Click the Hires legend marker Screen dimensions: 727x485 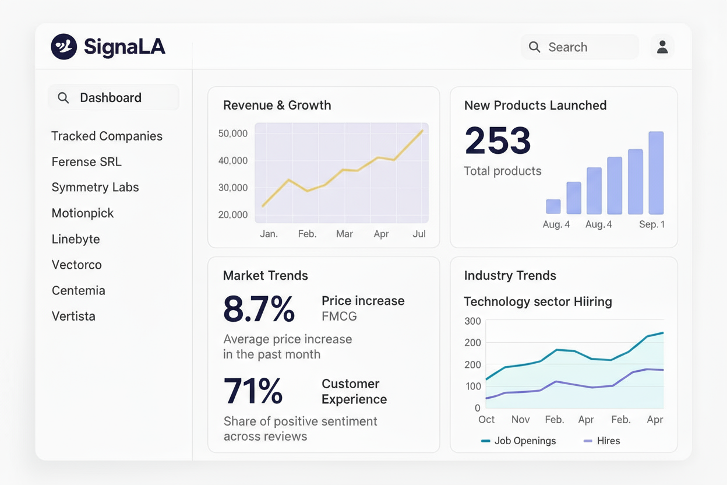coord(588,441)
